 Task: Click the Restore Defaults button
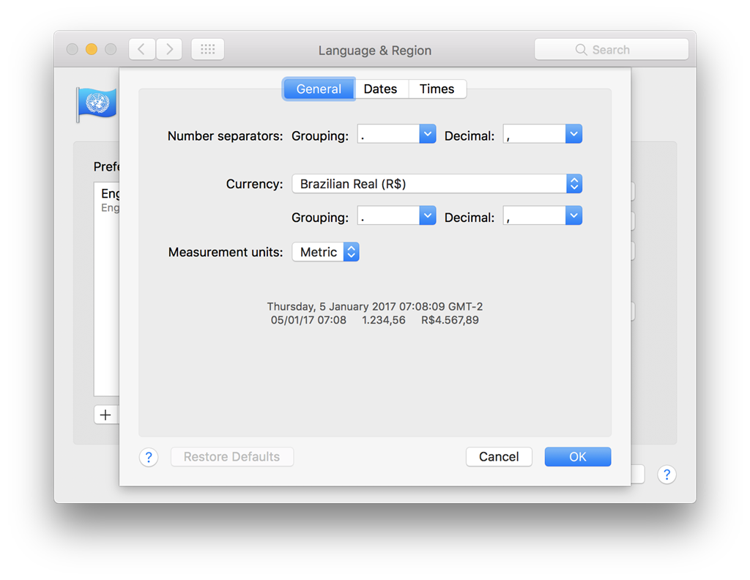pyautogui.click(x=232, y=457)
